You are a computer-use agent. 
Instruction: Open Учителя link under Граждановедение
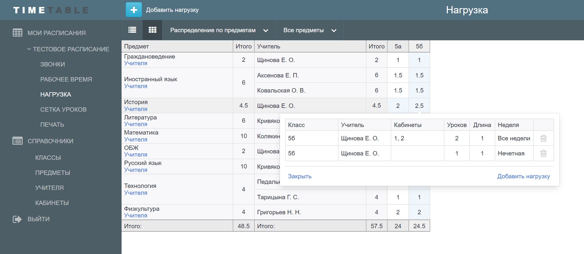coord(136,63)
